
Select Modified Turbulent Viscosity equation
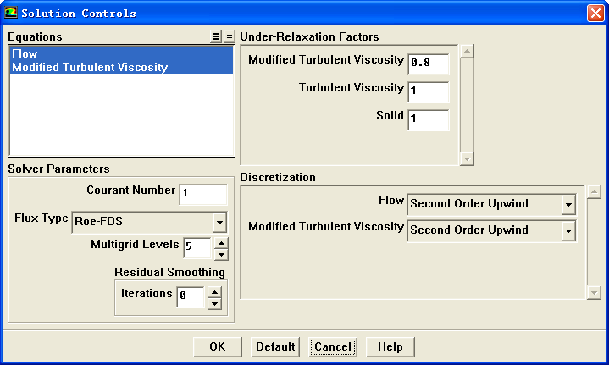pyautogui.click(x=90, y=67)
